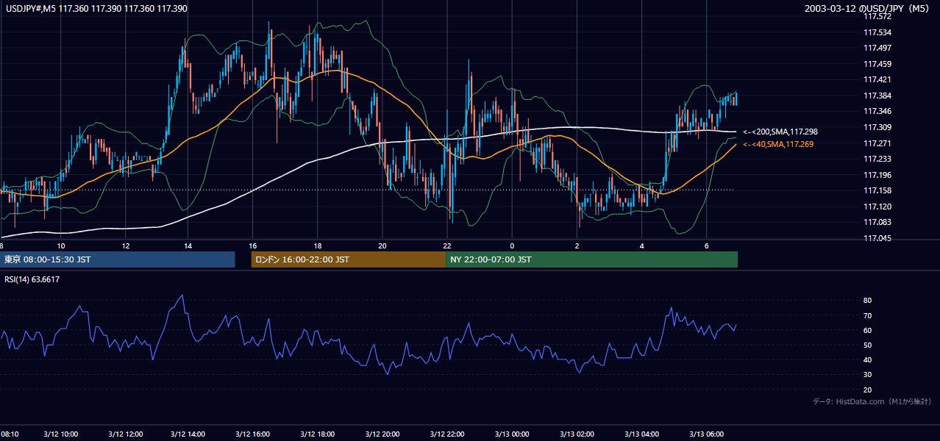Click hour tick 22 under price chart
This screenshot has height=441, width=940.
click(447, 245)
